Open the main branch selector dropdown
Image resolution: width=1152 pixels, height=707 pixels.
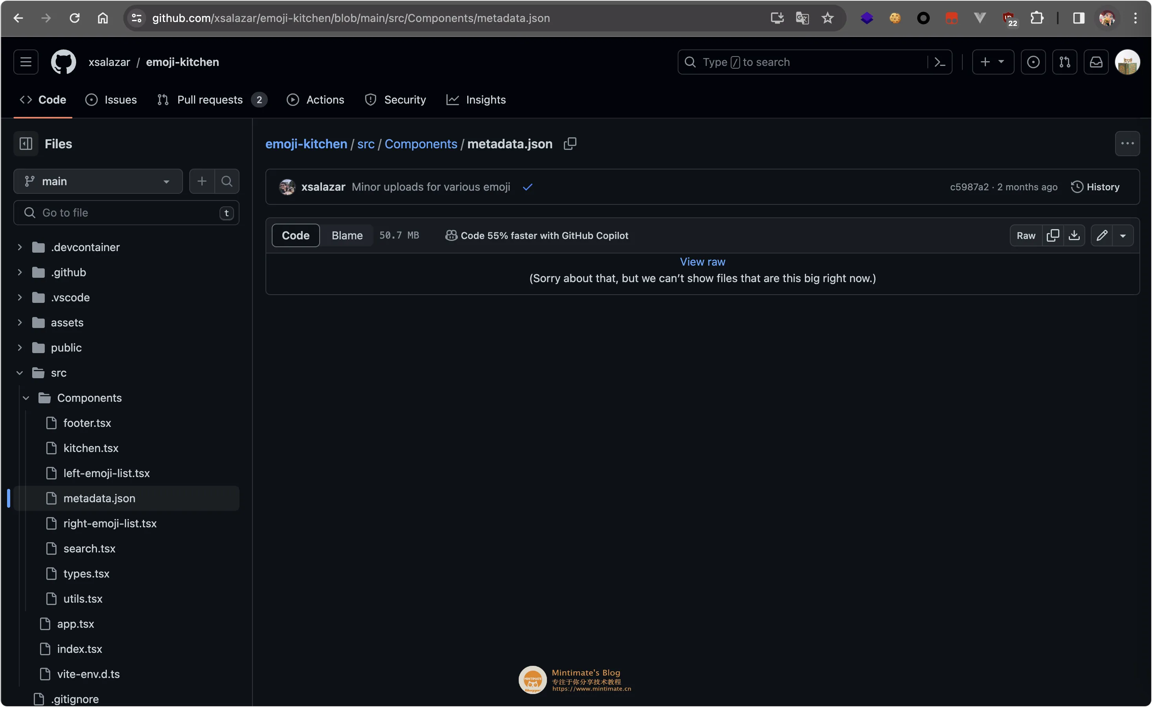click(98, 181)
